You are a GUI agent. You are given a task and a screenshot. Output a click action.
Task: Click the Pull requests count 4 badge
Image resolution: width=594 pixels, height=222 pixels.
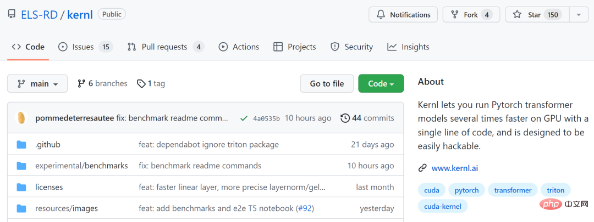199,47
